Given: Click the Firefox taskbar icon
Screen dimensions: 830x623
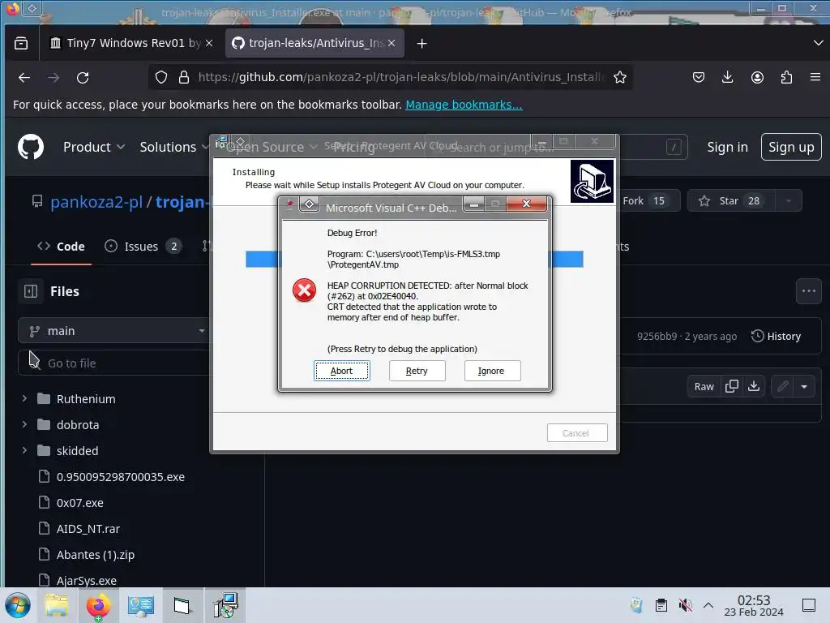Looking at the screenshot, I should pyautogui.click(x=98, y=605).
